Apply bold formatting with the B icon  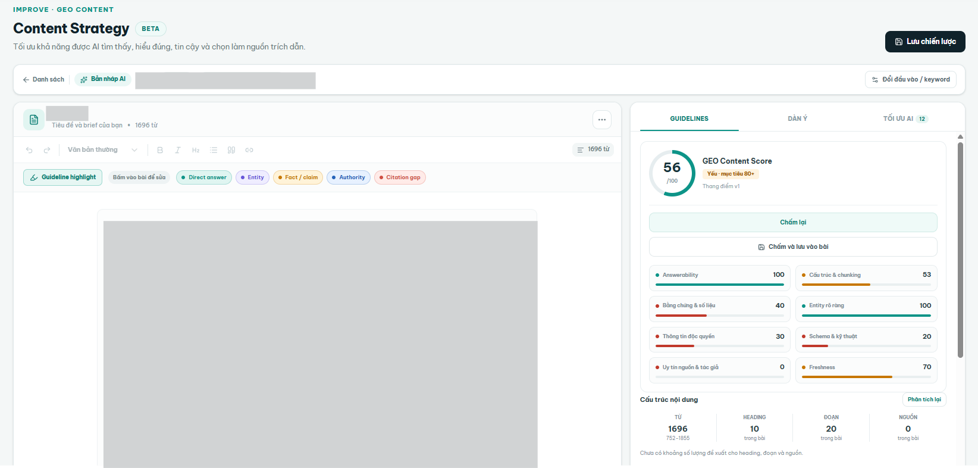tap(160, 150)
